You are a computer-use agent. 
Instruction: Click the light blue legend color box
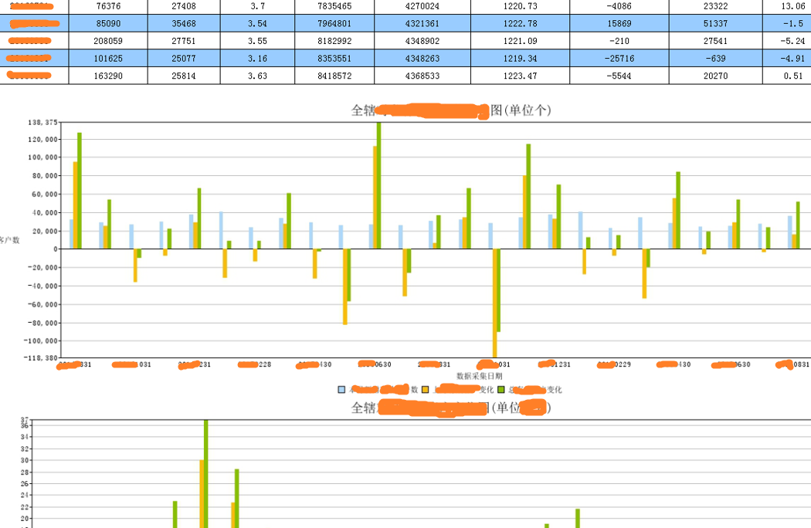[x=341, y=390]
